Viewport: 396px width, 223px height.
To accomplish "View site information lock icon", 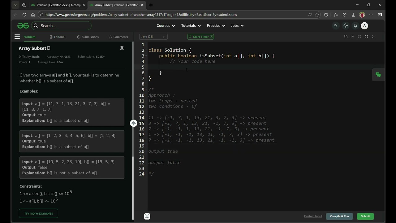I will coord(42,15).
